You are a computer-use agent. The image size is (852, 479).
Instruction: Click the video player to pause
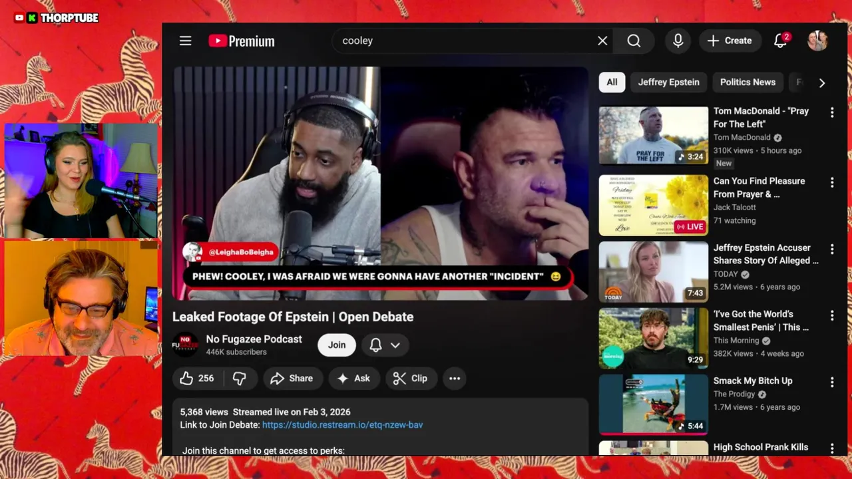point(381,183)
